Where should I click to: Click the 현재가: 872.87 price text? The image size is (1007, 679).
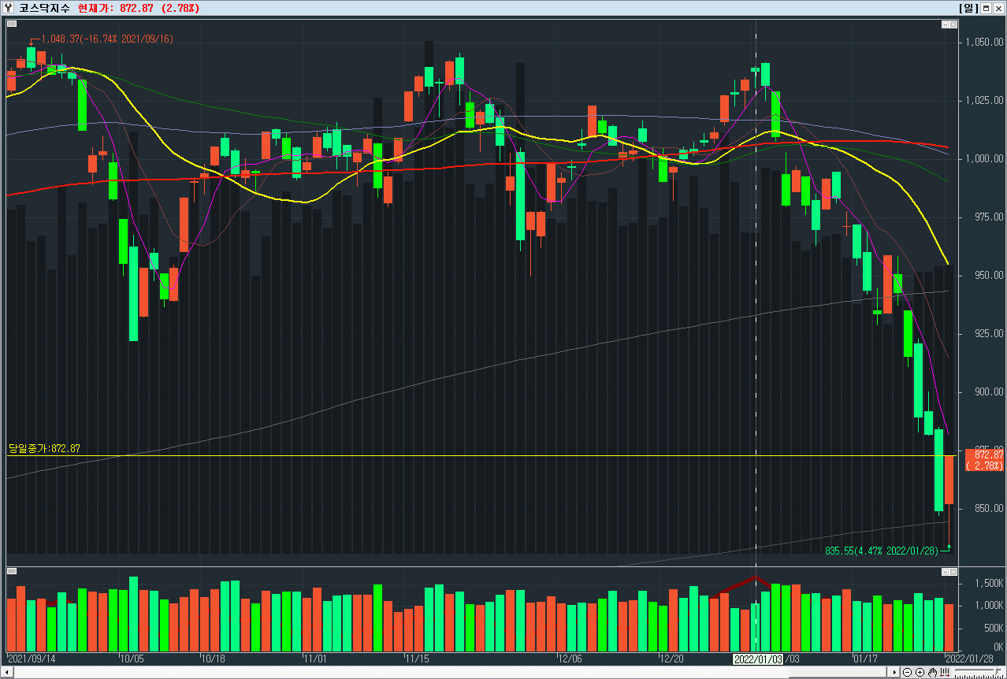[x=117, y=8]
